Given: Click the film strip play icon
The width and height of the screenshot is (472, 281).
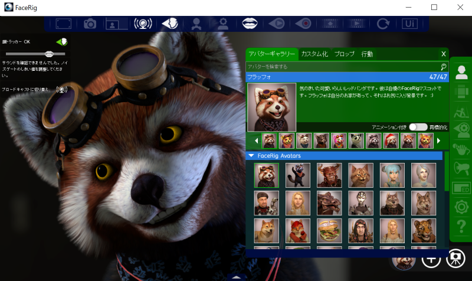Looking at the screenshot, I should point(356,24).
